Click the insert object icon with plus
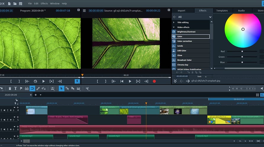 (52, 88)
